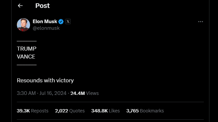The width and height of the screenshot is (218, 122).
Task: Click the Post header title
Action: point(42,6)
